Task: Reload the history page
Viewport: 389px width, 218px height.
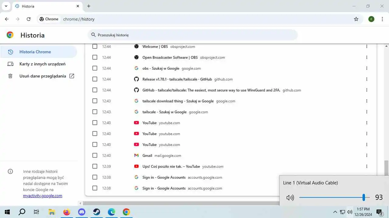Action: point(29,19)
